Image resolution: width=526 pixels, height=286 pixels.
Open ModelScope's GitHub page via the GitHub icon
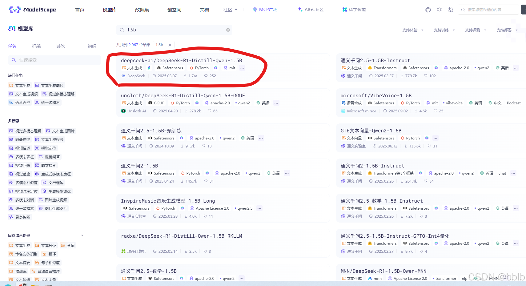(x=428, y=10)
